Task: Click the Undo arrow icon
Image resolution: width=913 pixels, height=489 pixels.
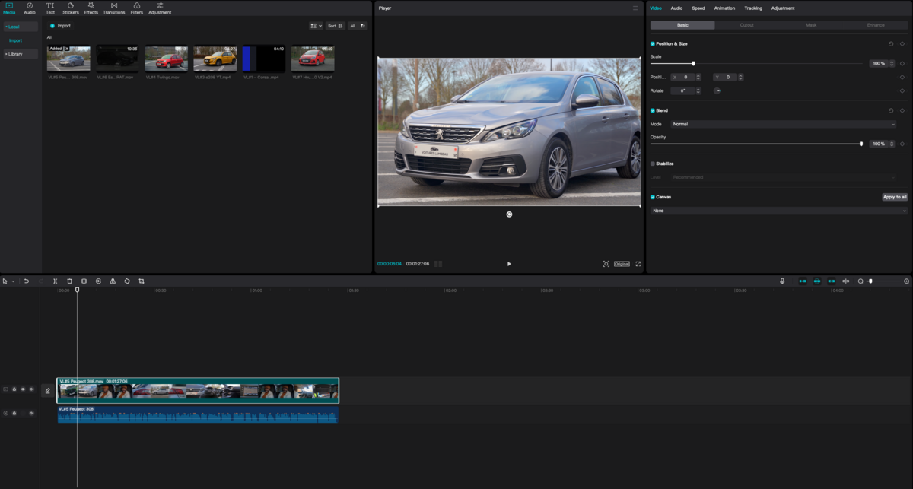Action: (26, 281)
